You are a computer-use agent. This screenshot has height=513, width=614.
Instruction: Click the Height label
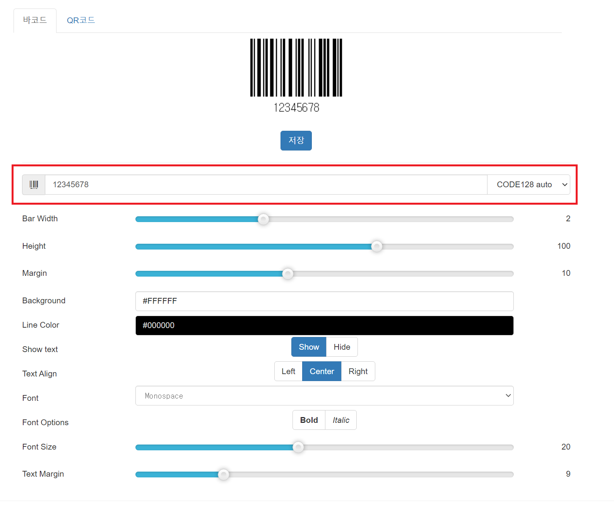coord(34,246)
